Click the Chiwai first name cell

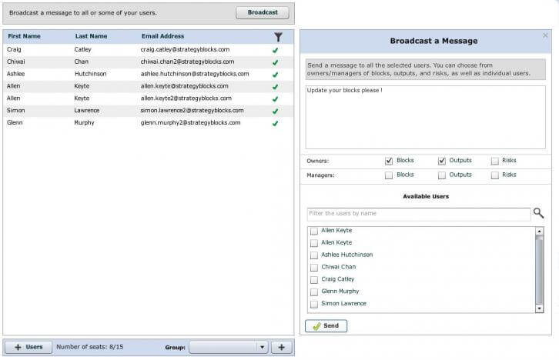tap(15, 62)
